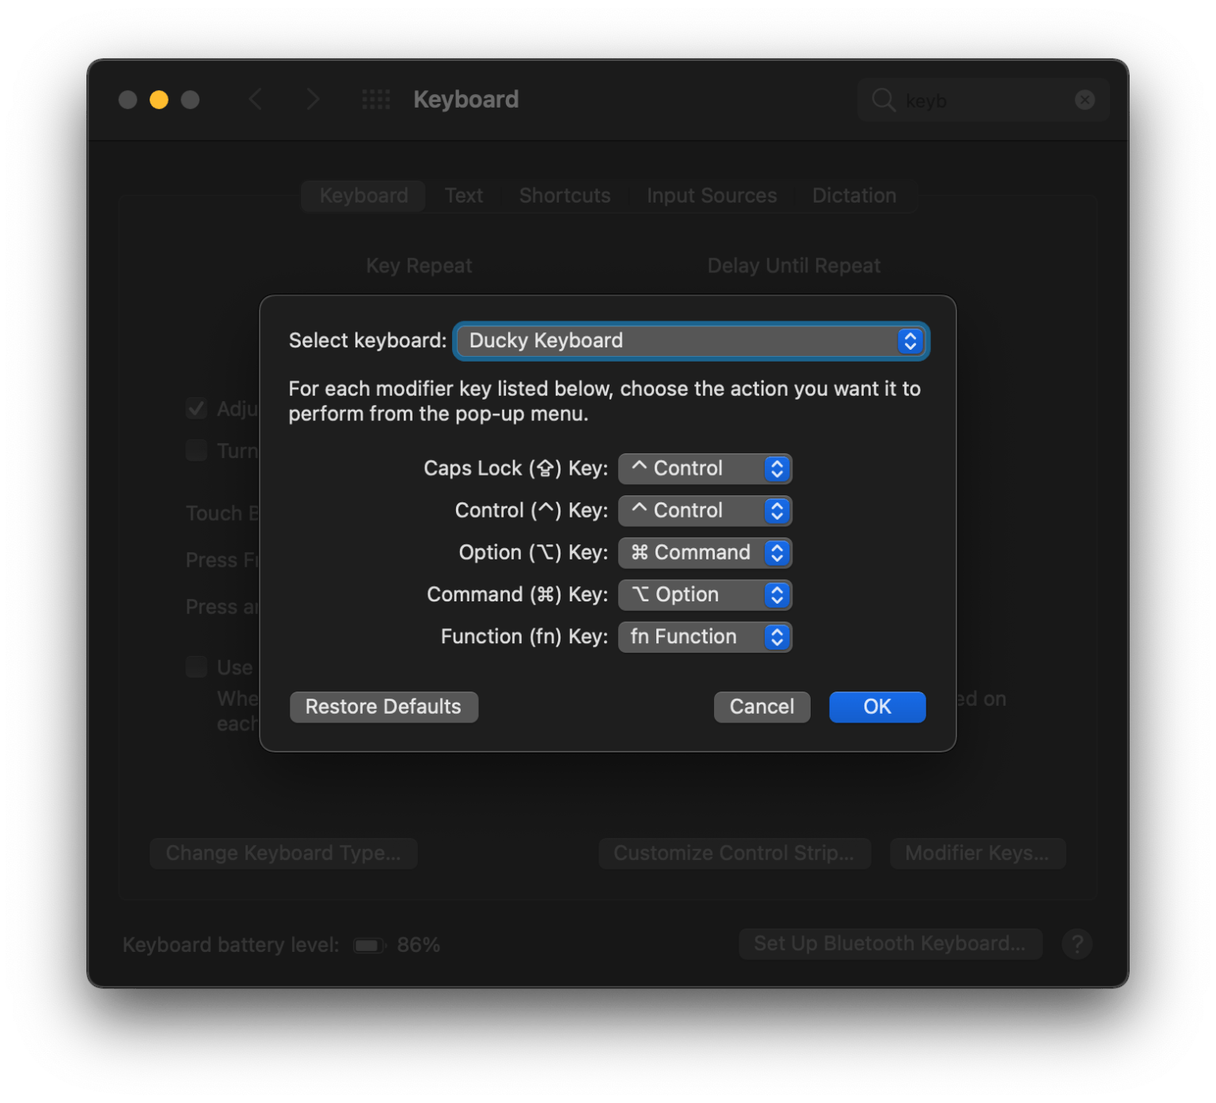The width and height of the screenshot is (1216, 1103).
Task: Toggle the Use checkbox near the bottom left
Action: 196,667
